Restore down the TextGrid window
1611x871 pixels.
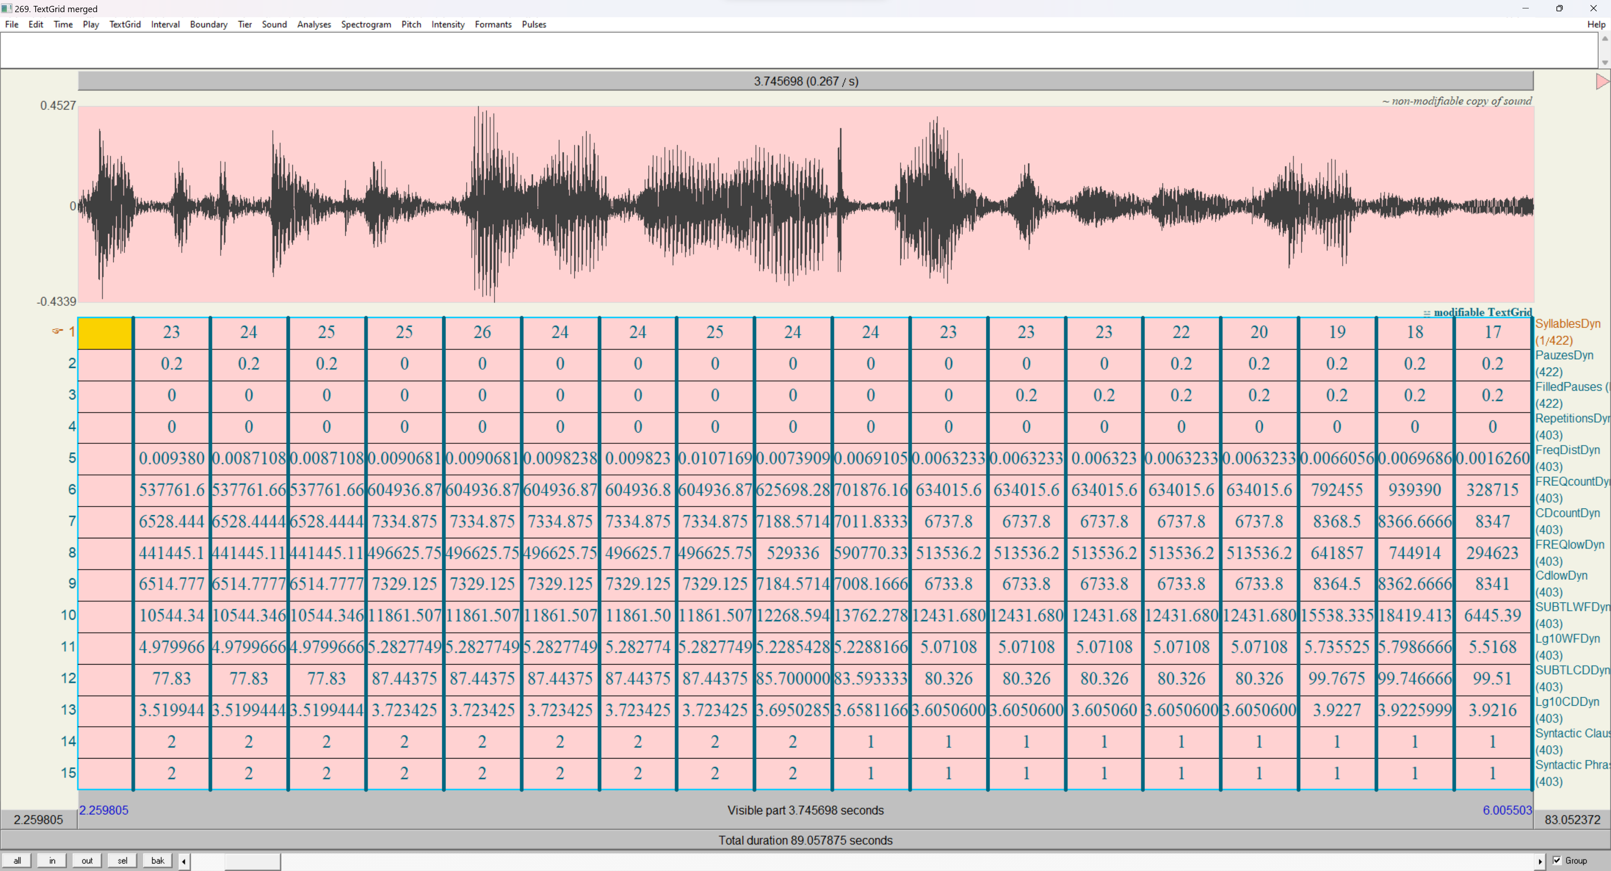(x=1559, y=8)
